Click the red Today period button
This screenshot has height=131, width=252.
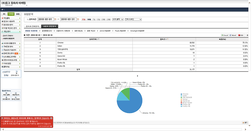[x=84, y=20]
